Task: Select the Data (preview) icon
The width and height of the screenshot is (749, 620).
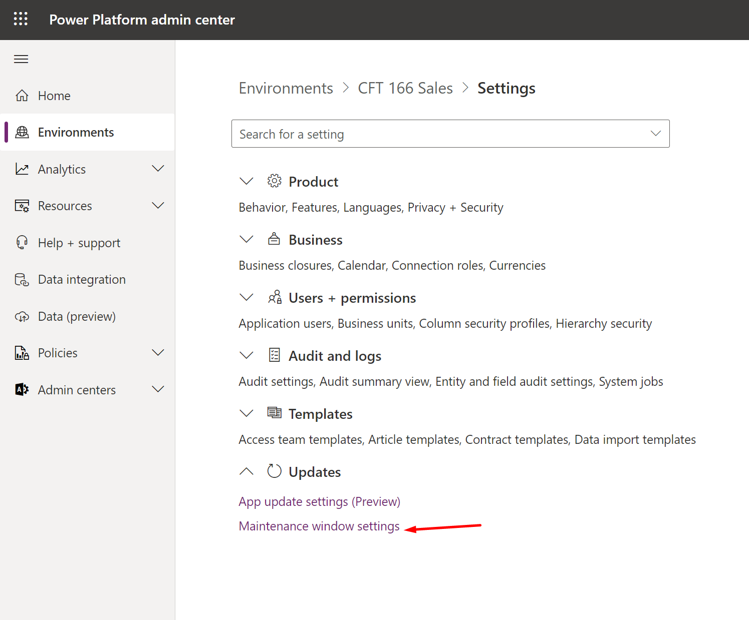Action: 22,316
